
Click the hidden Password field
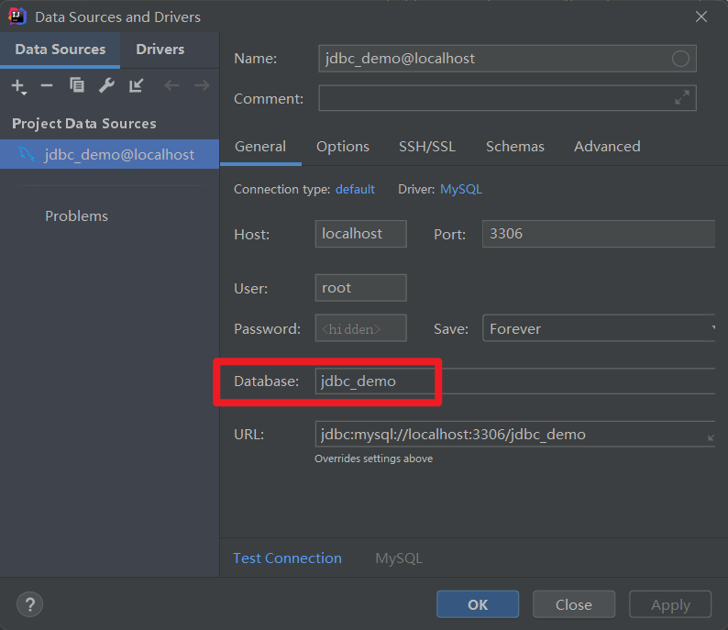tap(360, 328)
